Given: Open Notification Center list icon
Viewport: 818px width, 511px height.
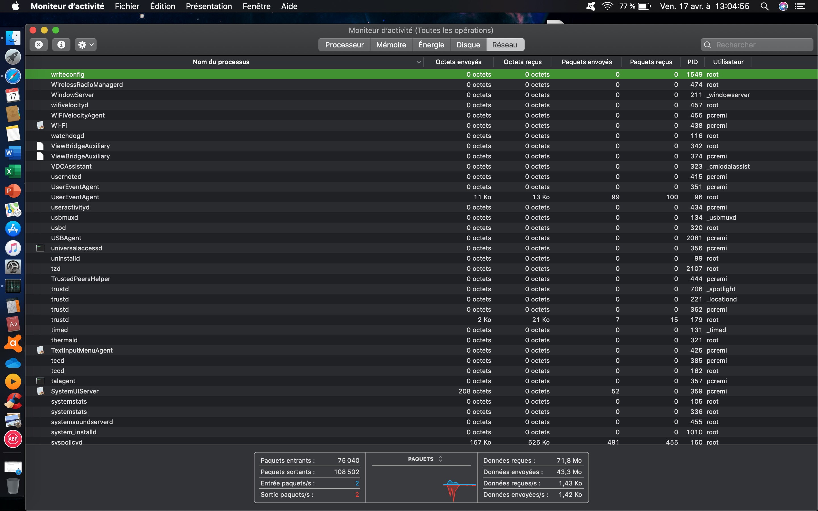Looking at the screenshot, I should tap(800, 7).
